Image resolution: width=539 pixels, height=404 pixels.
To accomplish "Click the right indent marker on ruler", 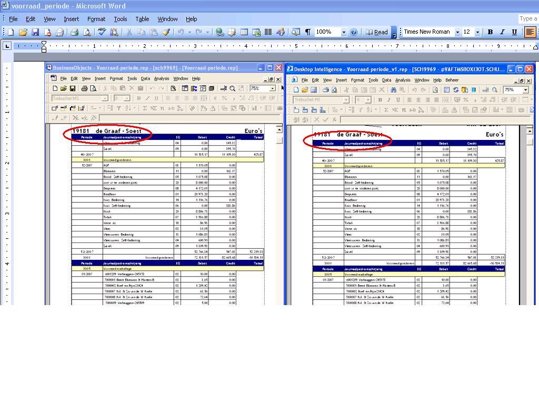I will click(x=535, y=47).
